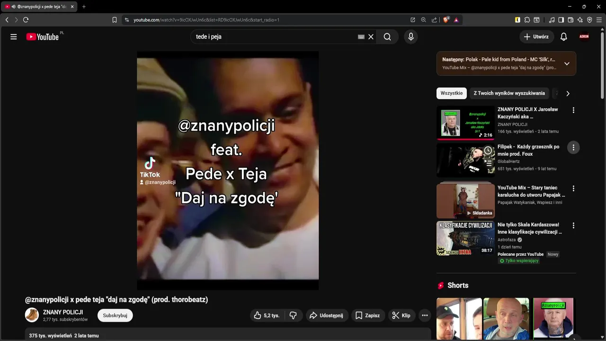Click the video player to pause
This screenshot has width=606, height=341.
(x=228, y=170)
